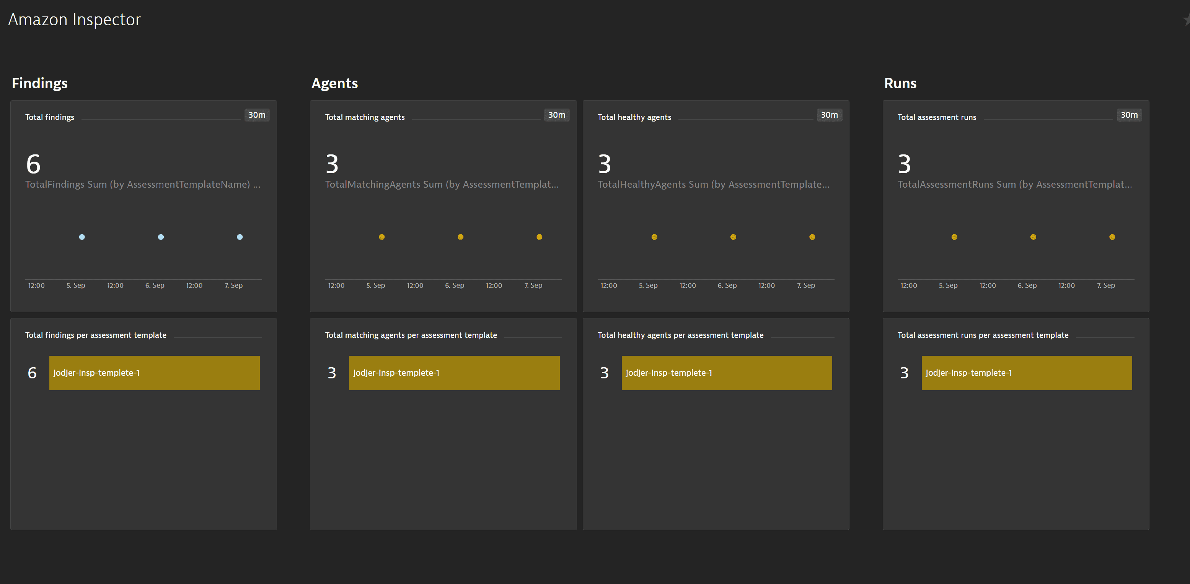
Task: Click the value 3 in Total matching agents
Action: [x=332, y=164]
